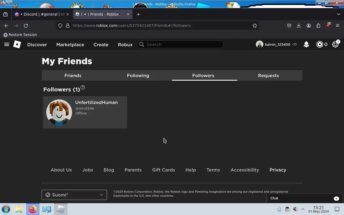Select the Following tab
The height and width of the screenshot is (215, 344).
tap(138, 76)
